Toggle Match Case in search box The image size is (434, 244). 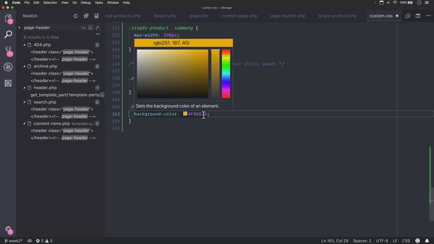pos(83,27)
